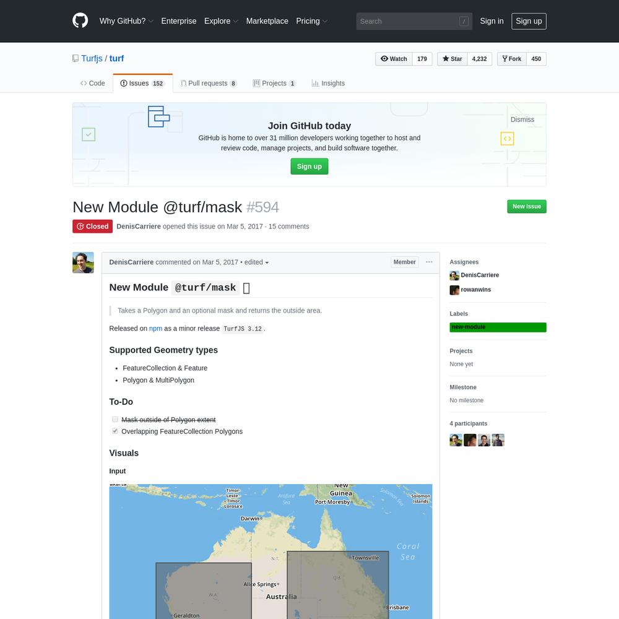Open DenisCarriere assignee name link
This screenshot has width=619, height=619.
coord(480,275)
